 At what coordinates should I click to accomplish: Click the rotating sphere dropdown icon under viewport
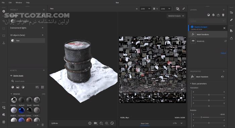click(101, 123)
